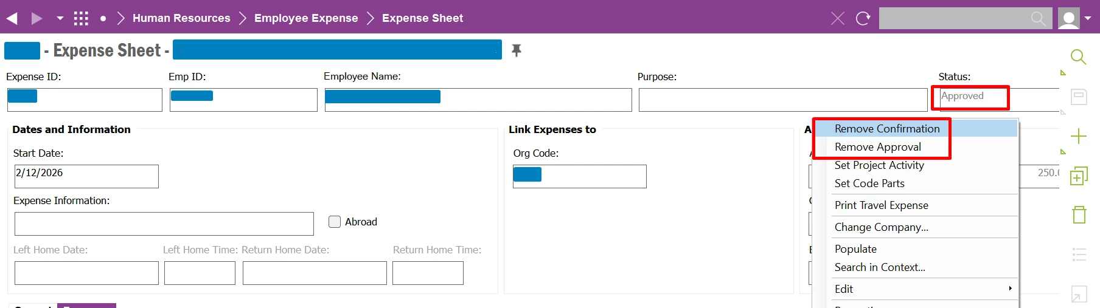Screen dimensions: 1100x308
Task: Click the green Duplicate record icon
Action: pos(1078,176)
